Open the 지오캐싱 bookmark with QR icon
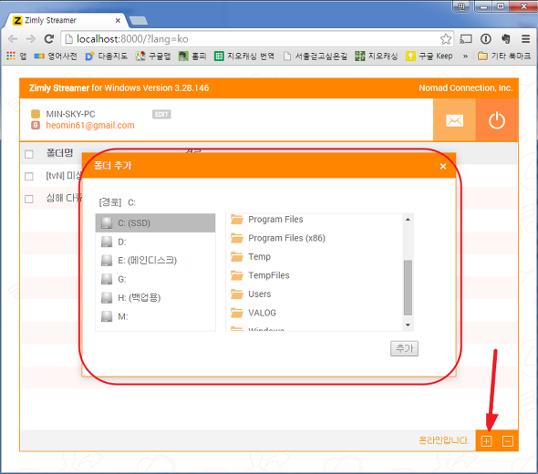This screenshot has height=474, width=538. point(377,56)
